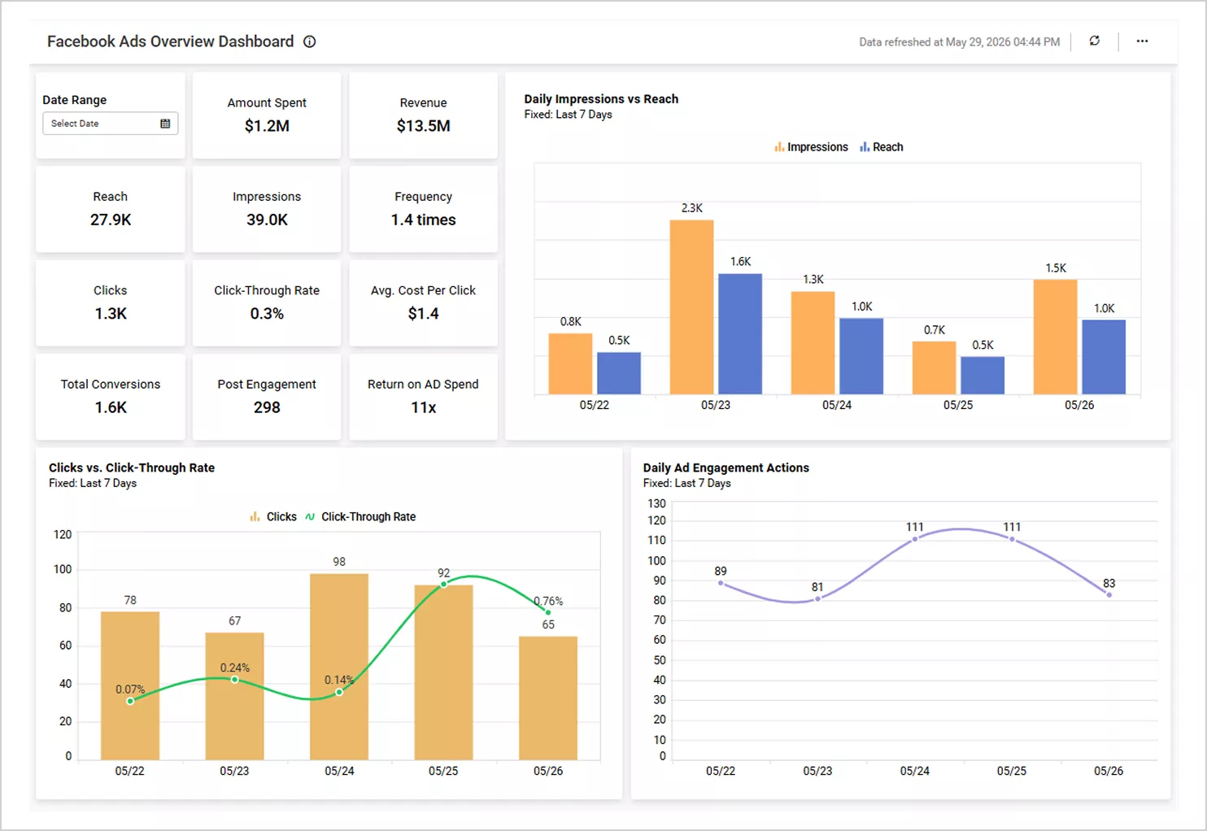Select the Total Conversions 1.6K card

111,397
